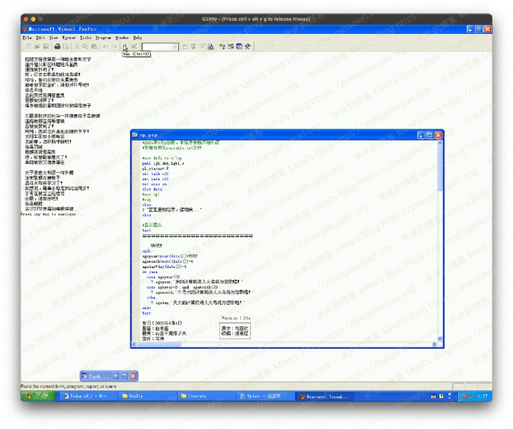Launch the Class Browser toolbar icon
The height and width of the screenshot is (429, 513).
click(223, 46)
